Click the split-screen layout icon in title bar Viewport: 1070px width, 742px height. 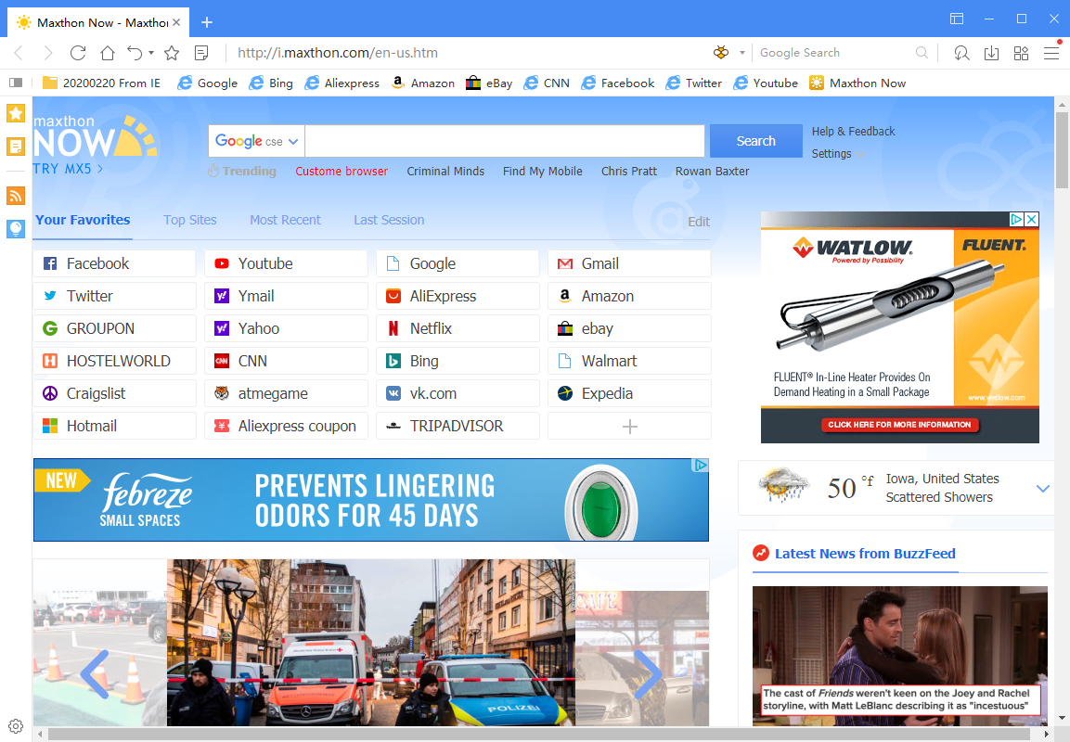(x=957, y=19)
